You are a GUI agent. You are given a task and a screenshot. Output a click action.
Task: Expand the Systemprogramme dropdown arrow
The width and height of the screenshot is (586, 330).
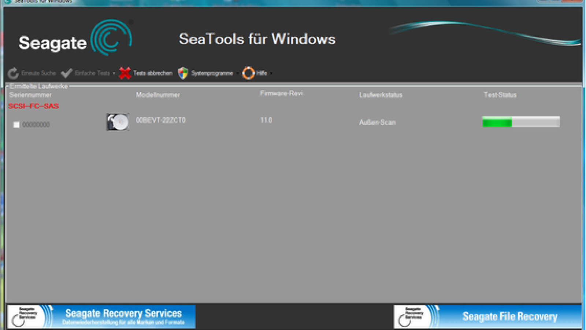tap(237, 73)
